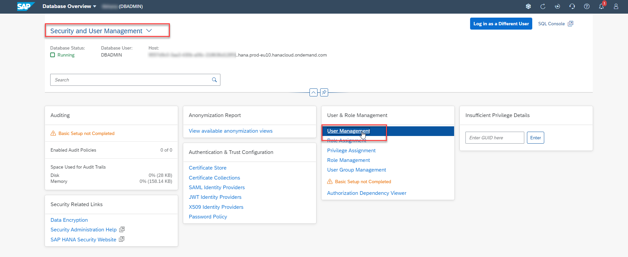Click the Auditing card title

tap(60, 115)
